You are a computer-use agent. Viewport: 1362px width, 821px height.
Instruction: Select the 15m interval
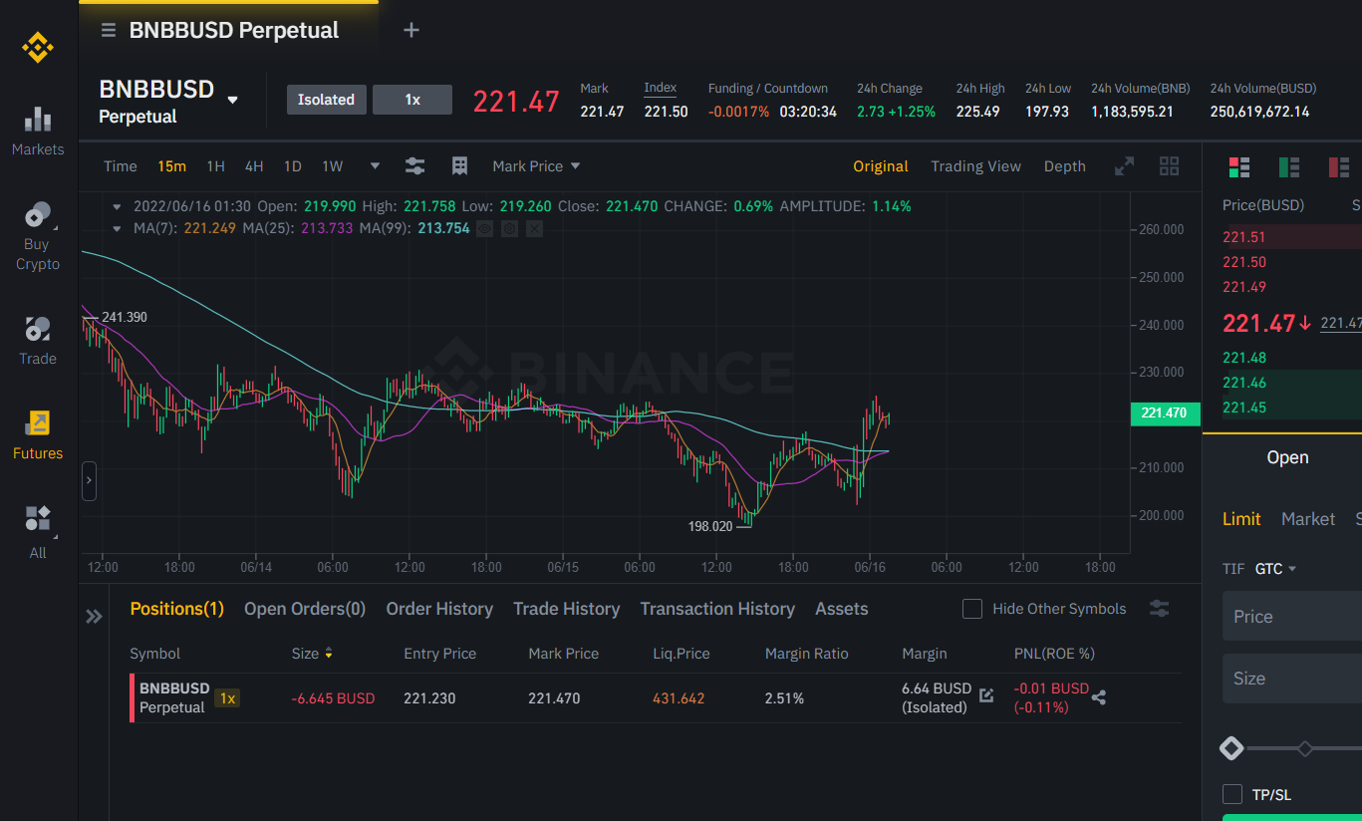(171, 166)
